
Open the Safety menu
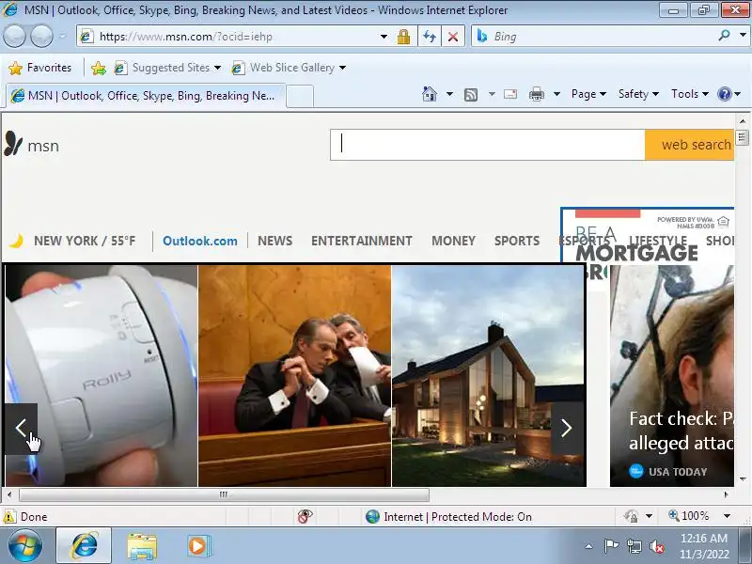[x=638, y=94]
